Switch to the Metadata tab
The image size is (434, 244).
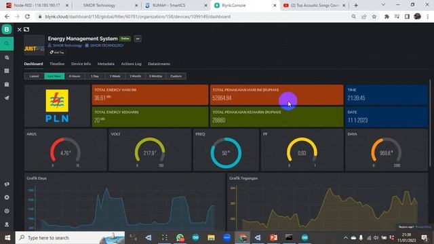tap(106, 64)
